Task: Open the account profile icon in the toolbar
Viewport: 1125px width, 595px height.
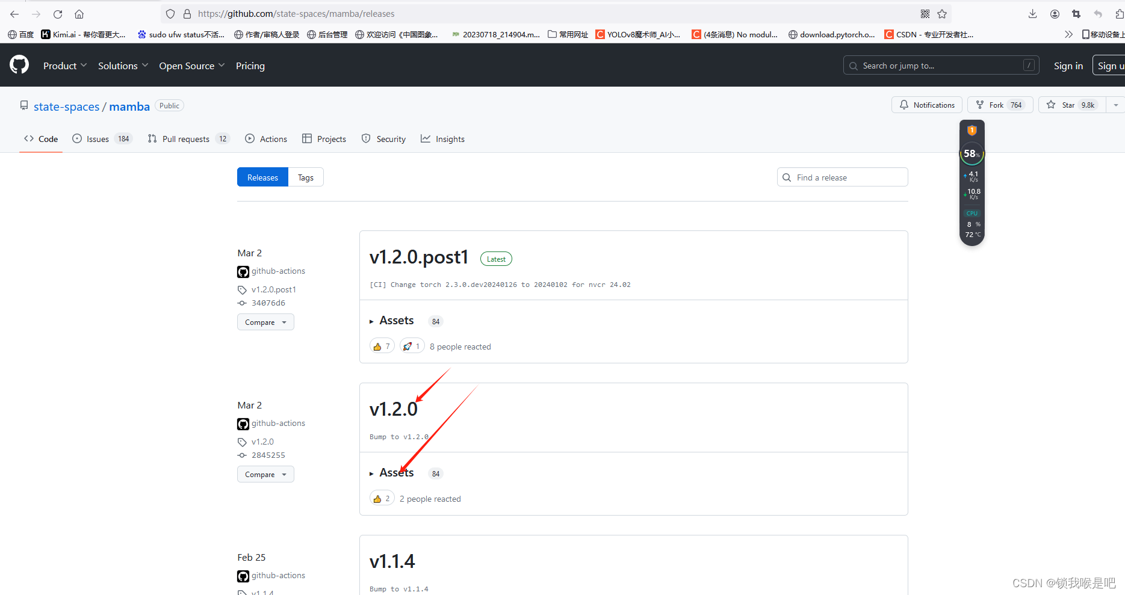Action: pos(1055,14)
